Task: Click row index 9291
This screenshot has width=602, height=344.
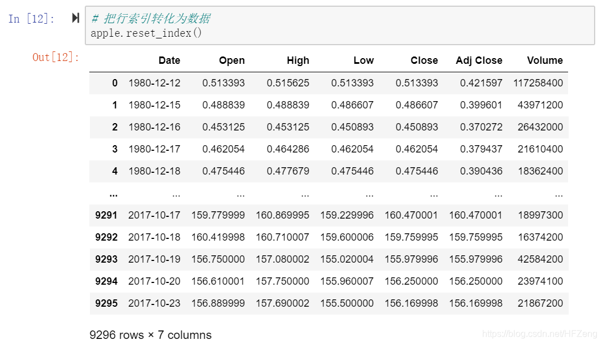Action: (x=106, y=215)
